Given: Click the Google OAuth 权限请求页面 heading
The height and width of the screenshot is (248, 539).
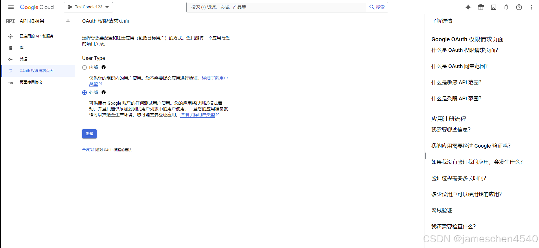Looking at the screenshot, I should tap(467, 39).
